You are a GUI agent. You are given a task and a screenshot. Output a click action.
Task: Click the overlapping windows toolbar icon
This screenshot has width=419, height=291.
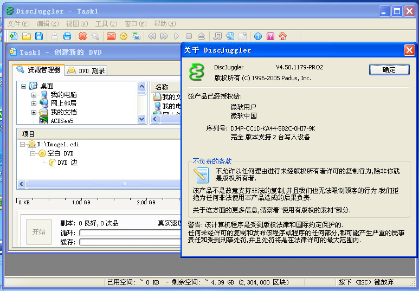(136, 36)
